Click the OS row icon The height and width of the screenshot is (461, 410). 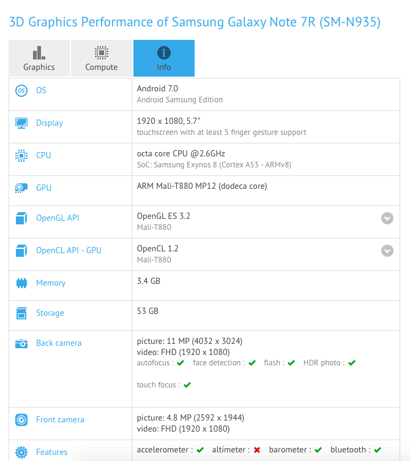click(21, 91)
